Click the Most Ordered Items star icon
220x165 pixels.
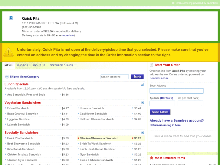pyautogui.click(x=152, y=158)
